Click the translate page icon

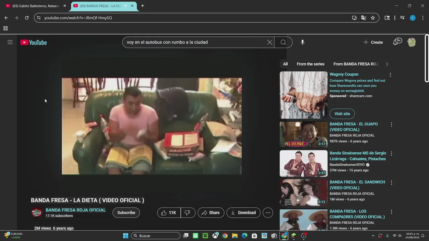click(x=364, y=18)
